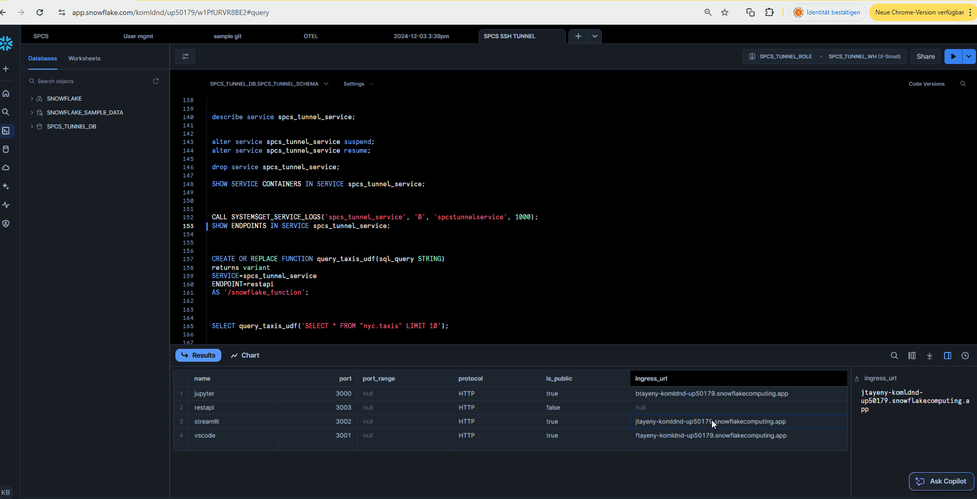
Task: Download results using the download icon
Action: [930, 356]
